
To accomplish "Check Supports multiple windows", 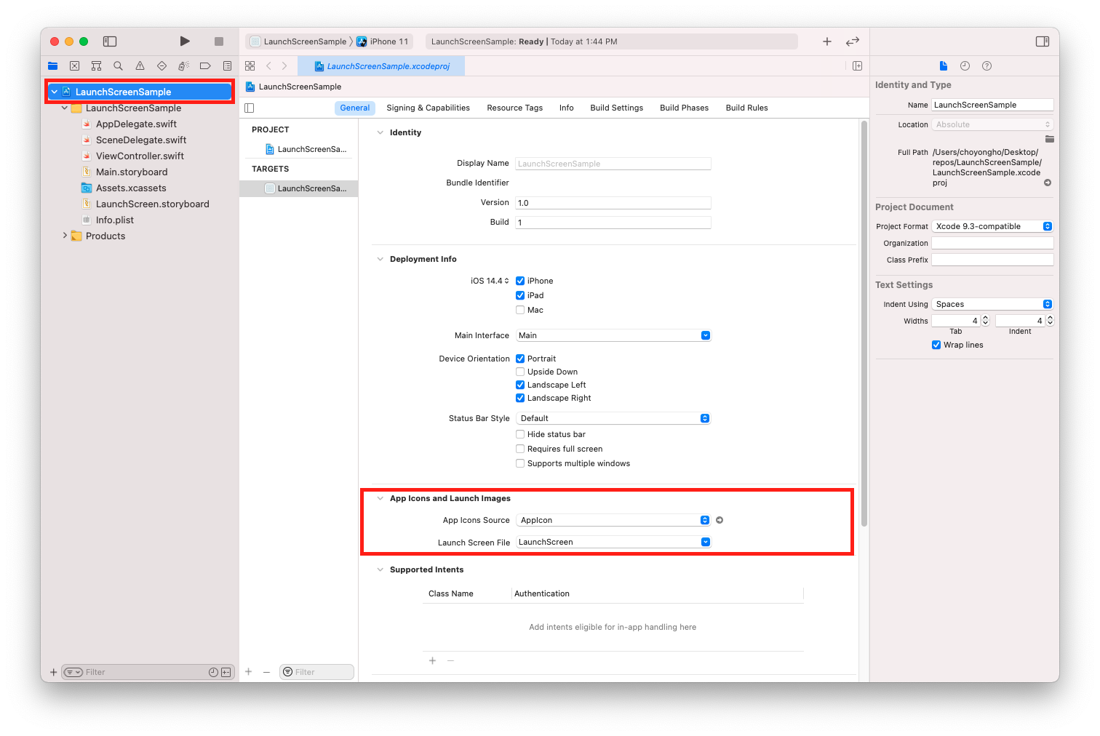I will pos(520,463).
